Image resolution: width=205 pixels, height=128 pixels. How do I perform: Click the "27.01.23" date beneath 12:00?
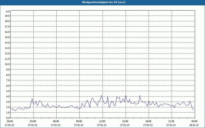point(102,125)
